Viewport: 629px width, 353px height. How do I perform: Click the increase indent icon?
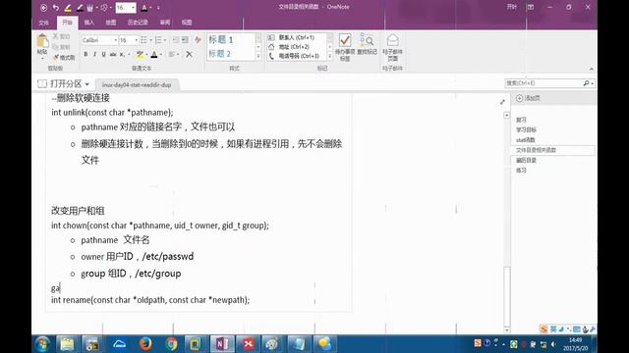pyautogui.click(x=185, y=40)
